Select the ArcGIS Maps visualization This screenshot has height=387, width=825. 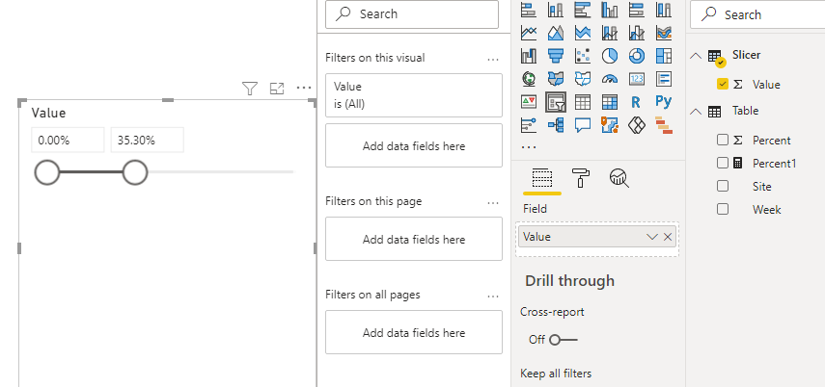[x=610, y=124]
